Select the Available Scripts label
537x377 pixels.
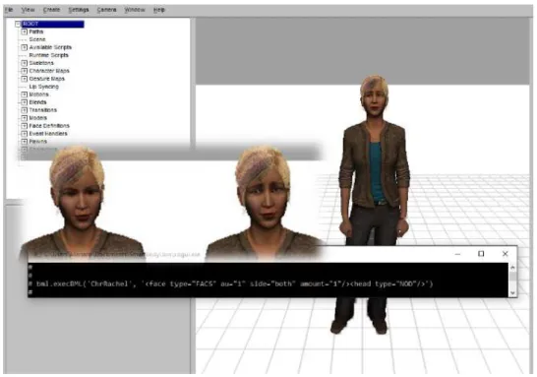pyautogui.click(x=50, y=47)
